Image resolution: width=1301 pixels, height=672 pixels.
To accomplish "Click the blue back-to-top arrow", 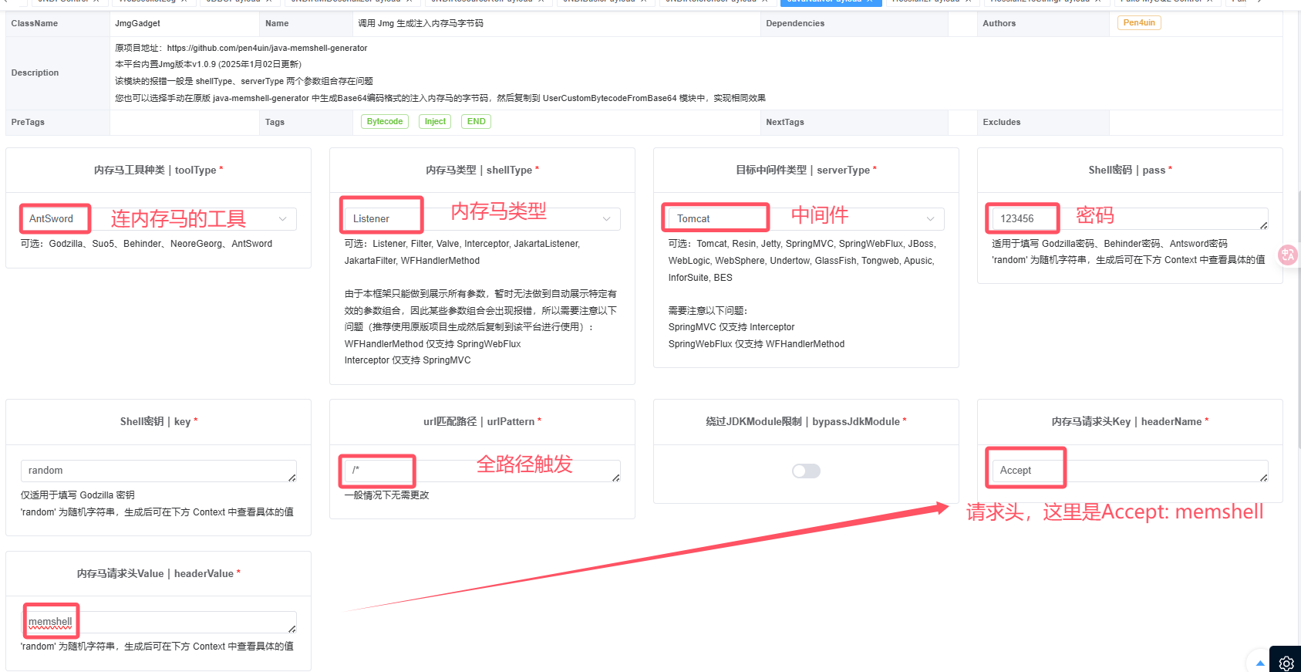I will [1260, 663].
